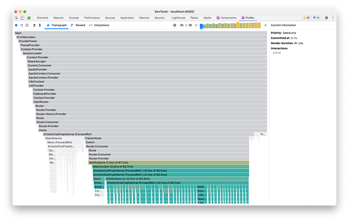Activate the inspect element picker icon

tap(17, 18)
